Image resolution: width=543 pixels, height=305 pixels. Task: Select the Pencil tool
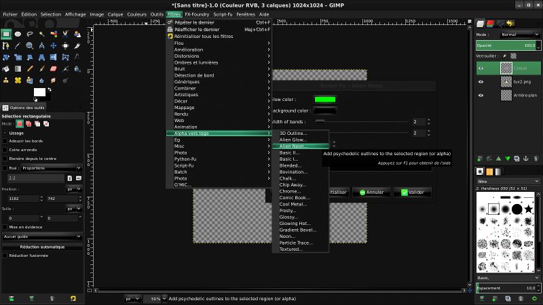click(30, 69)
